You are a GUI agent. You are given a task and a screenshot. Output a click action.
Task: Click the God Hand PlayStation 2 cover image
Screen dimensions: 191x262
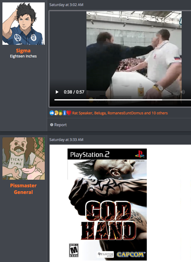107,204
